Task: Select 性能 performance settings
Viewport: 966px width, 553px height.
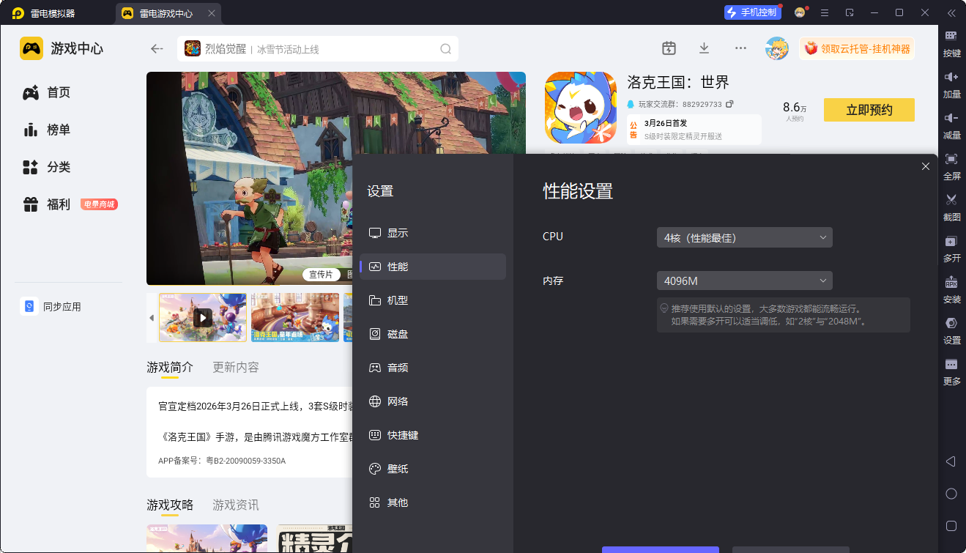Action: coord(433,267)
